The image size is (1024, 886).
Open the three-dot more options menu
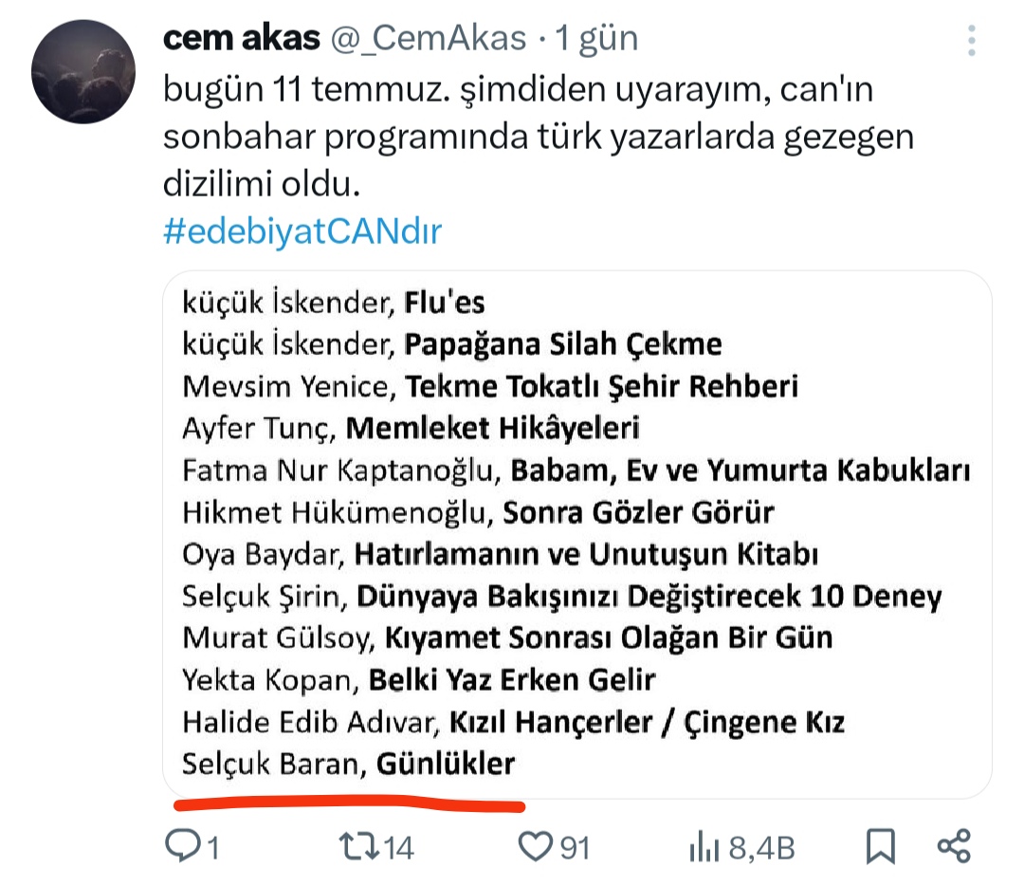point(972,41)
